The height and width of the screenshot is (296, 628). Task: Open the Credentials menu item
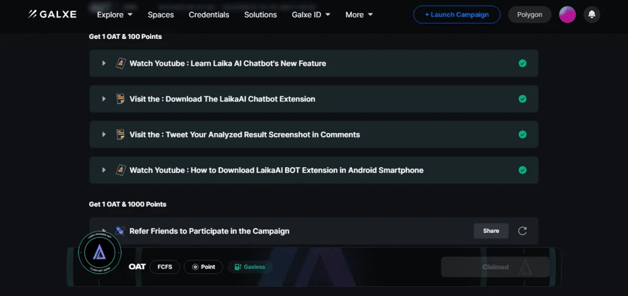point(209,15)
